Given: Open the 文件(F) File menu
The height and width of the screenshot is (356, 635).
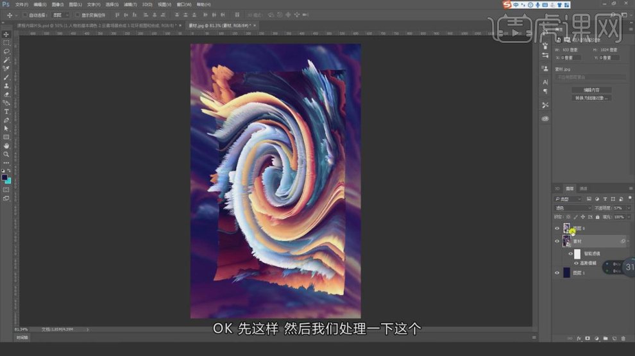Looking at the screenshot, I should [21, 4].
